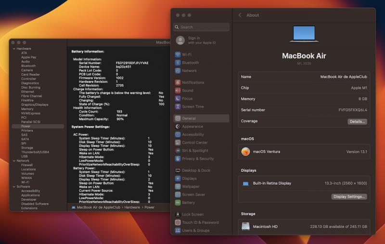Click the serial number FVFG5FXXQ6L4
Screen dimensions: 385x244
353,110
